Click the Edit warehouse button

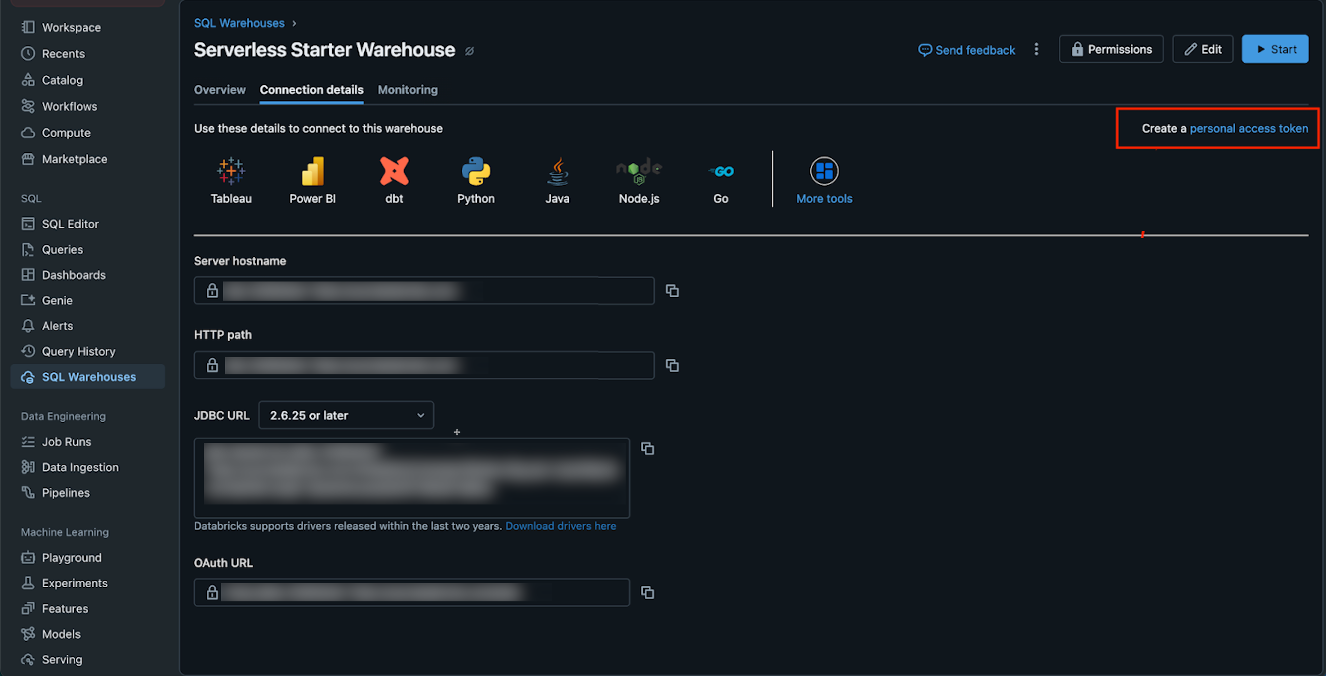[1202, 49]
